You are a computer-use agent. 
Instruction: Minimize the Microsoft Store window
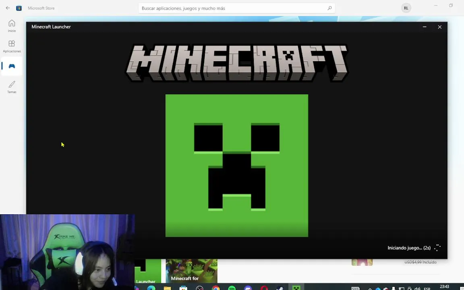point(435,6)
